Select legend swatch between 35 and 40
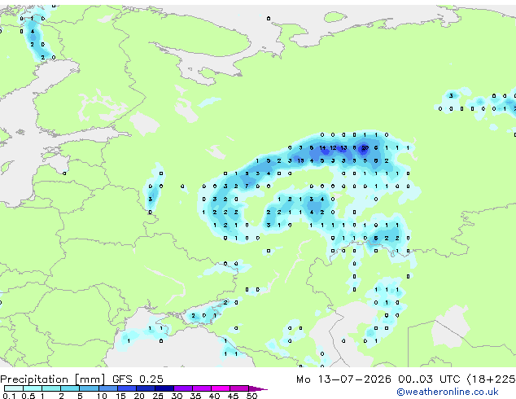This screenshot has height=399, width=516. [202, 388]
